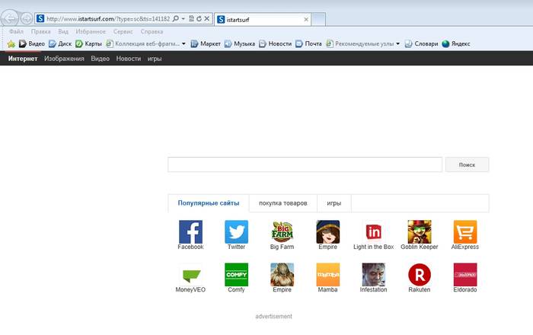Expand the Коллекция веб-фрагм... favorites dropdown
Viewport: 533px width, 335px height.
[184, 44]
